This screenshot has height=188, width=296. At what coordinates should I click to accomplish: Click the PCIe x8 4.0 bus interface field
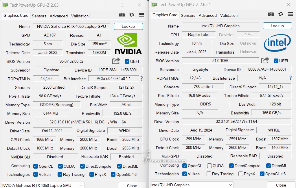pyautogui.click(x=114, y=79)
